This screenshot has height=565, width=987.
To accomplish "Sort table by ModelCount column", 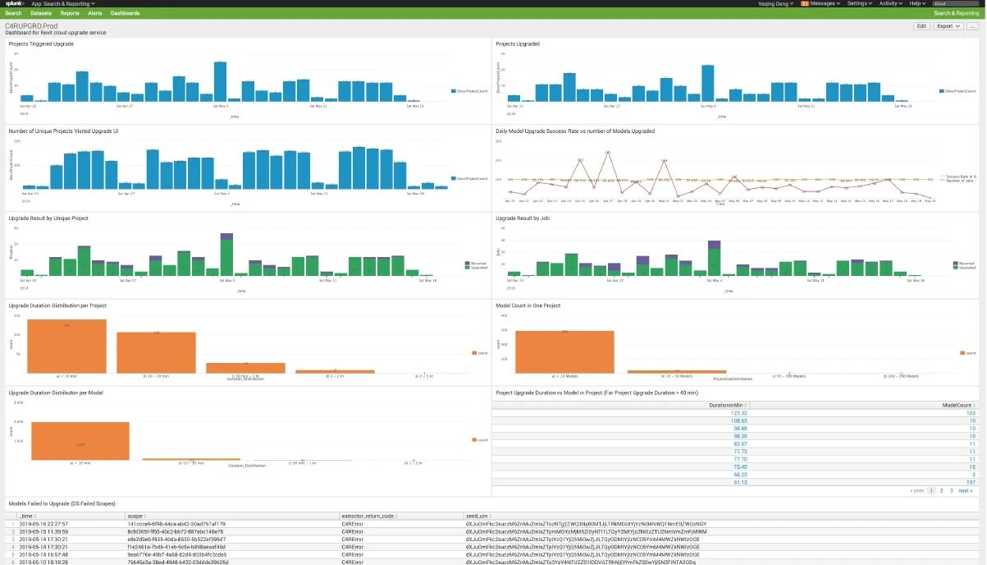I will coord(961,406).
